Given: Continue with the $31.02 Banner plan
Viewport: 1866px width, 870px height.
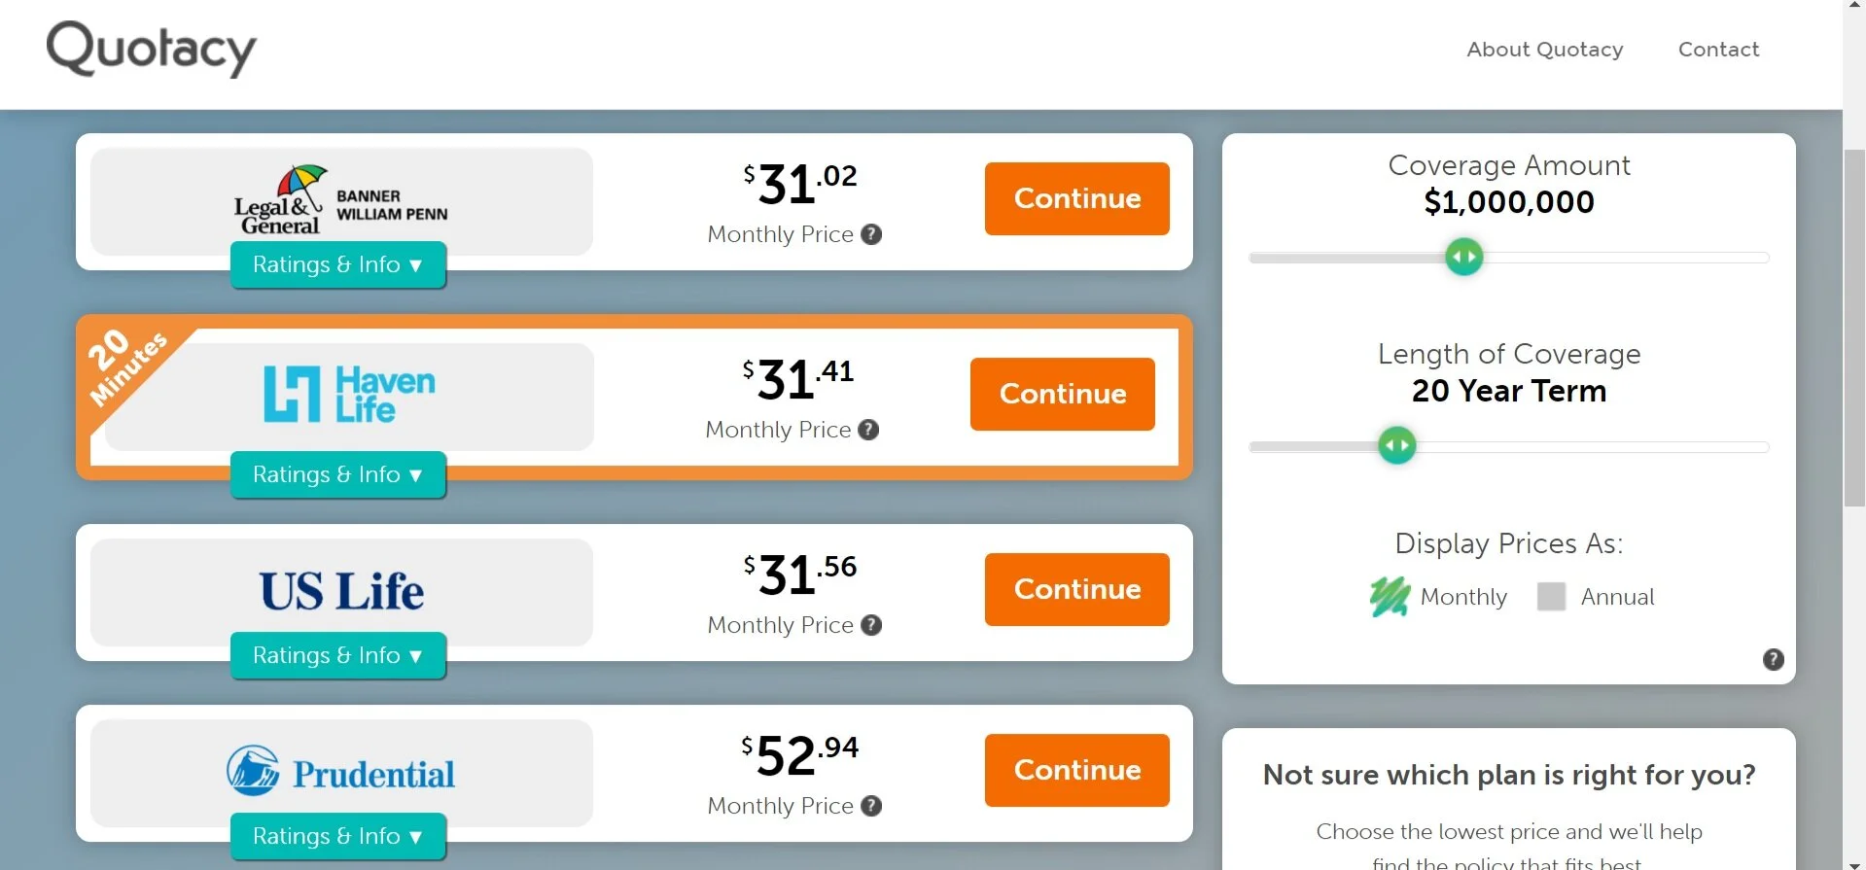Looking at the screenshot, I should pyautogui.click(x=1077, y=198).
